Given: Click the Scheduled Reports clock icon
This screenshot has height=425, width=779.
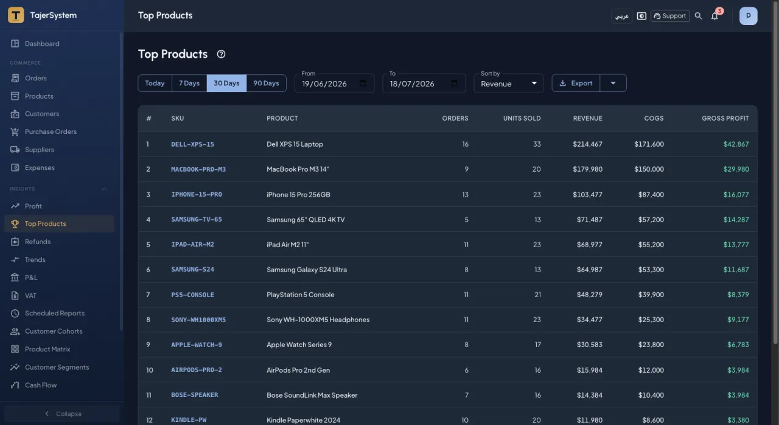Looking at the screenshot, I should click(15, 313).
